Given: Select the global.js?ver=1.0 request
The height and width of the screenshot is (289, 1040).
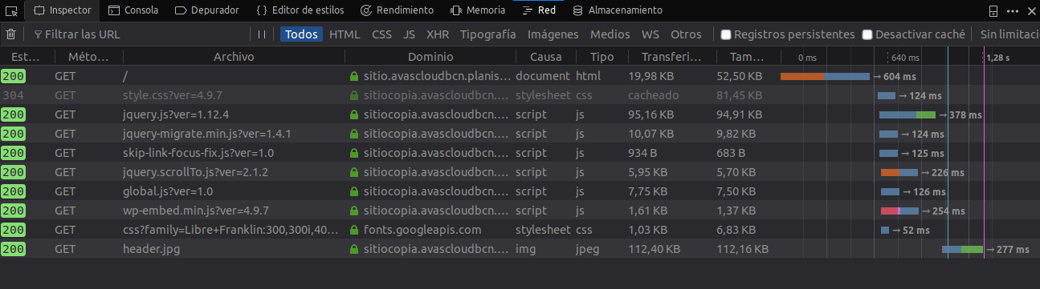Looking at the screenshot, I should [520, 191].
